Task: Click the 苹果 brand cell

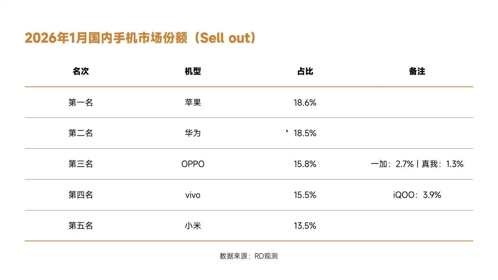Action: 193,102
